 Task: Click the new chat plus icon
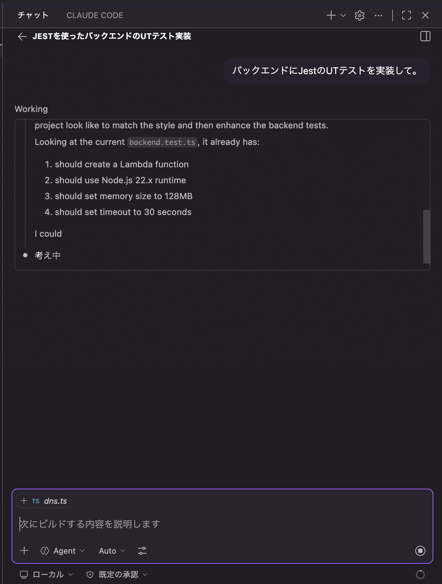(330, 15)
